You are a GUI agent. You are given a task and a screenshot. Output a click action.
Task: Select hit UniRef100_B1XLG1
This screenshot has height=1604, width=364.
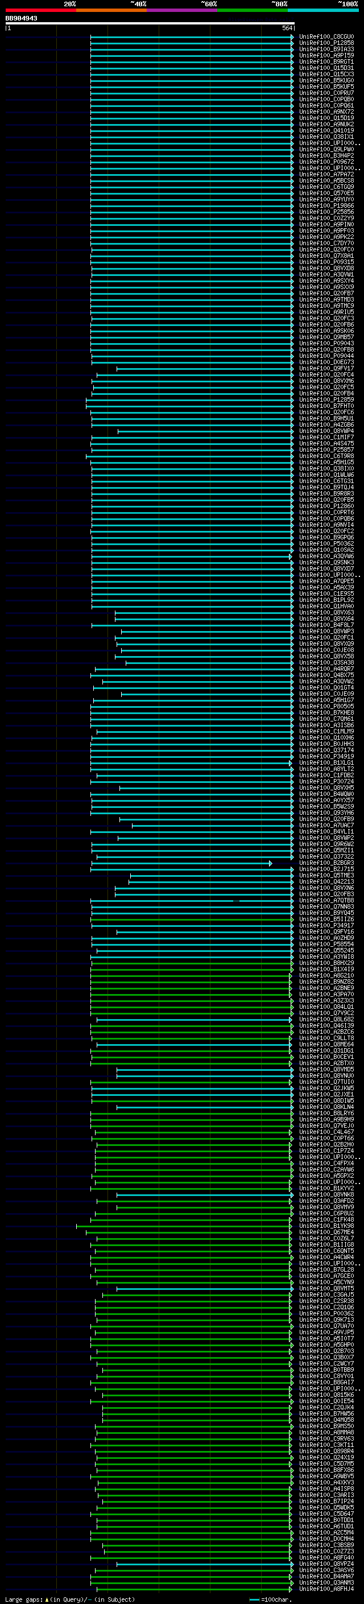pos(326,763)
